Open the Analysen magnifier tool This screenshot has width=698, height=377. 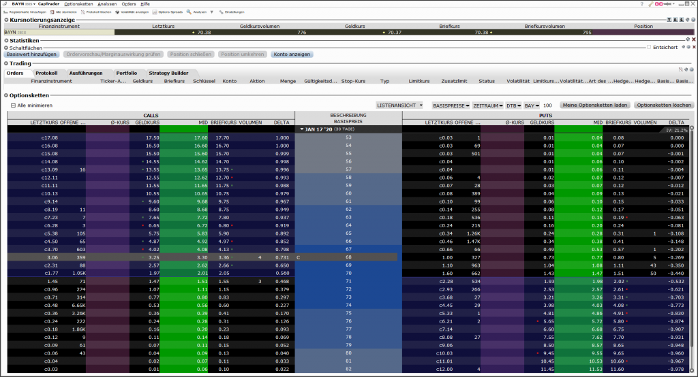tap(189, 12)
